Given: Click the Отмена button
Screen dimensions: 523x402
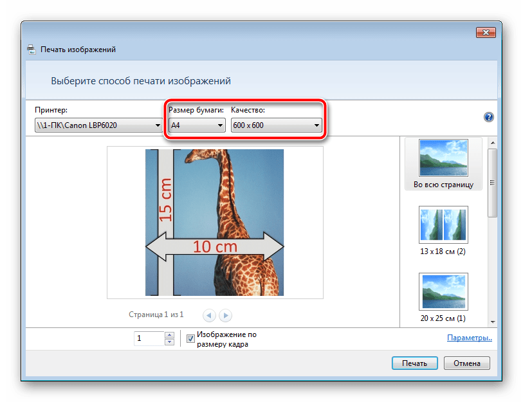Looking at the screenshot, I should tap(466, 363).
